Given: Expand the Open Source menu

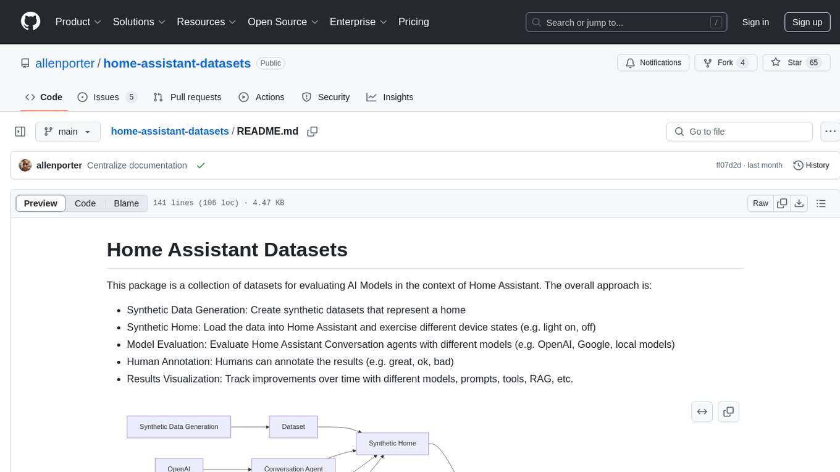Looking at the screenshot, I should tap(283, 22).
